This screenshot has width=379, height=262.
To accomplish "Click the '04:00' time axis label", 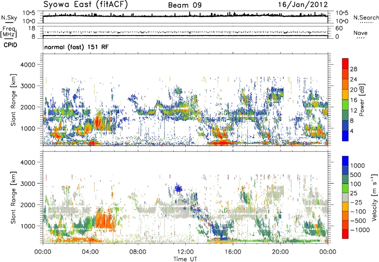I will pyautogui.click(x=90, y=252).
